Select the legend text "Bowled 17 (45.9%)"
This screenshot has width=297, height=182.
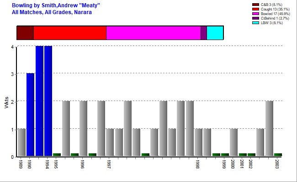(x=275, y=14)
